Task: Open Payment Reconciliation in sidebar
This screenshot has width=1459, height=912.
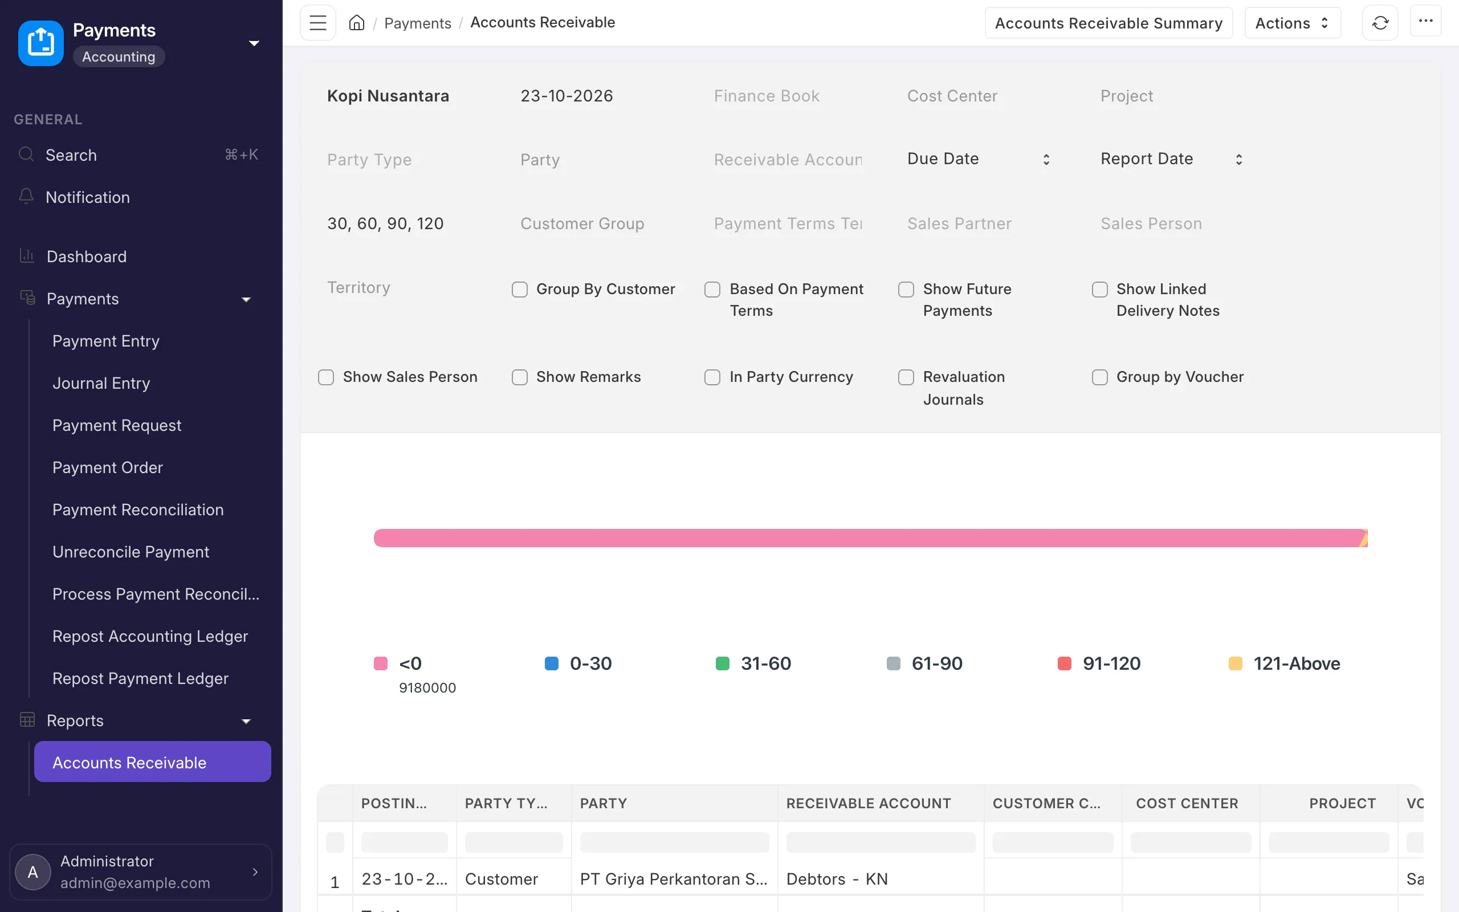Action: (x=138, y=510)
